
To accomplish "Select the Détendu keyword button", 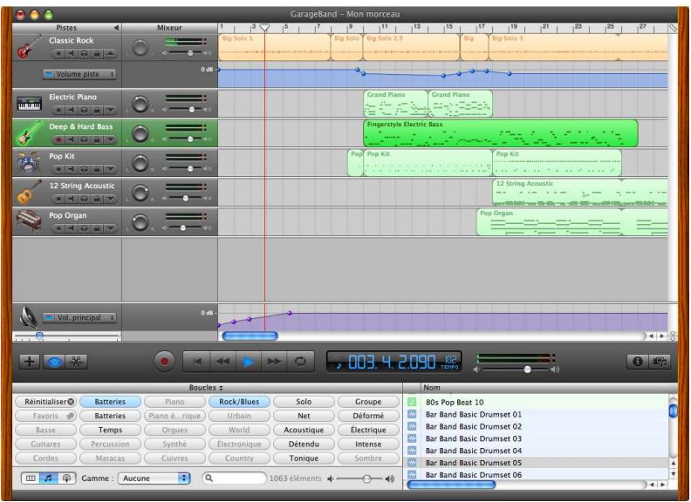I will pyautogui.click(x=304, y=444).
